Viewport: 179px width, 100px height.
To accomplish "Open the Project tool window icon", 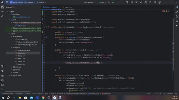I will pos(2,7).
